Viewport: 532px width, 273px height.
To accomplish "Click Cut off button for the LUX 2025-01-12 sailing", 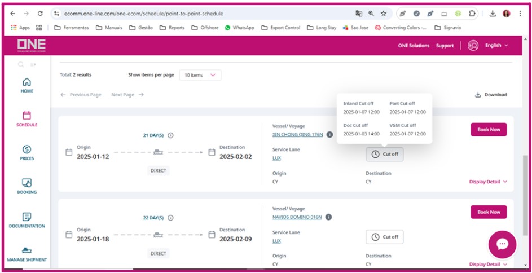I will pos(385,154).
